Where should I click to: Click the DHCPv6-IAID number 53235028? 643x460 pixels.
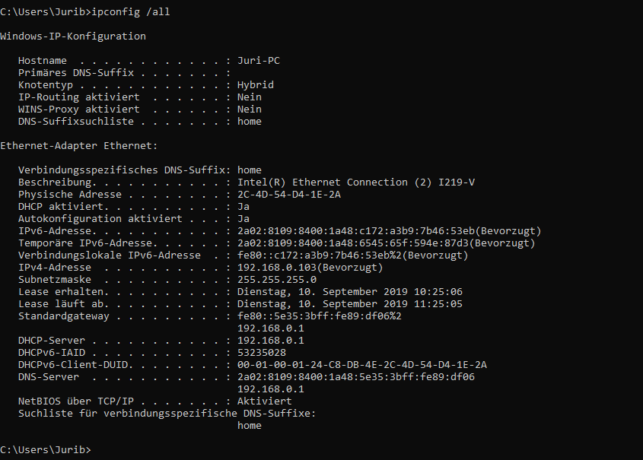coord(262,353)
